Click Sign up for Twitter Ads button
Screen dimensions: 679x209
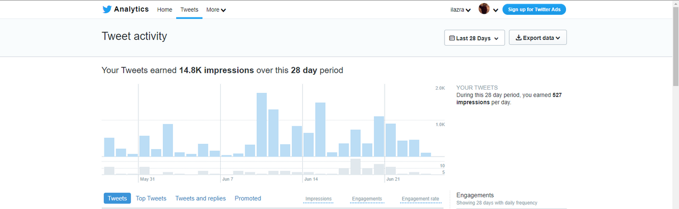534,10
